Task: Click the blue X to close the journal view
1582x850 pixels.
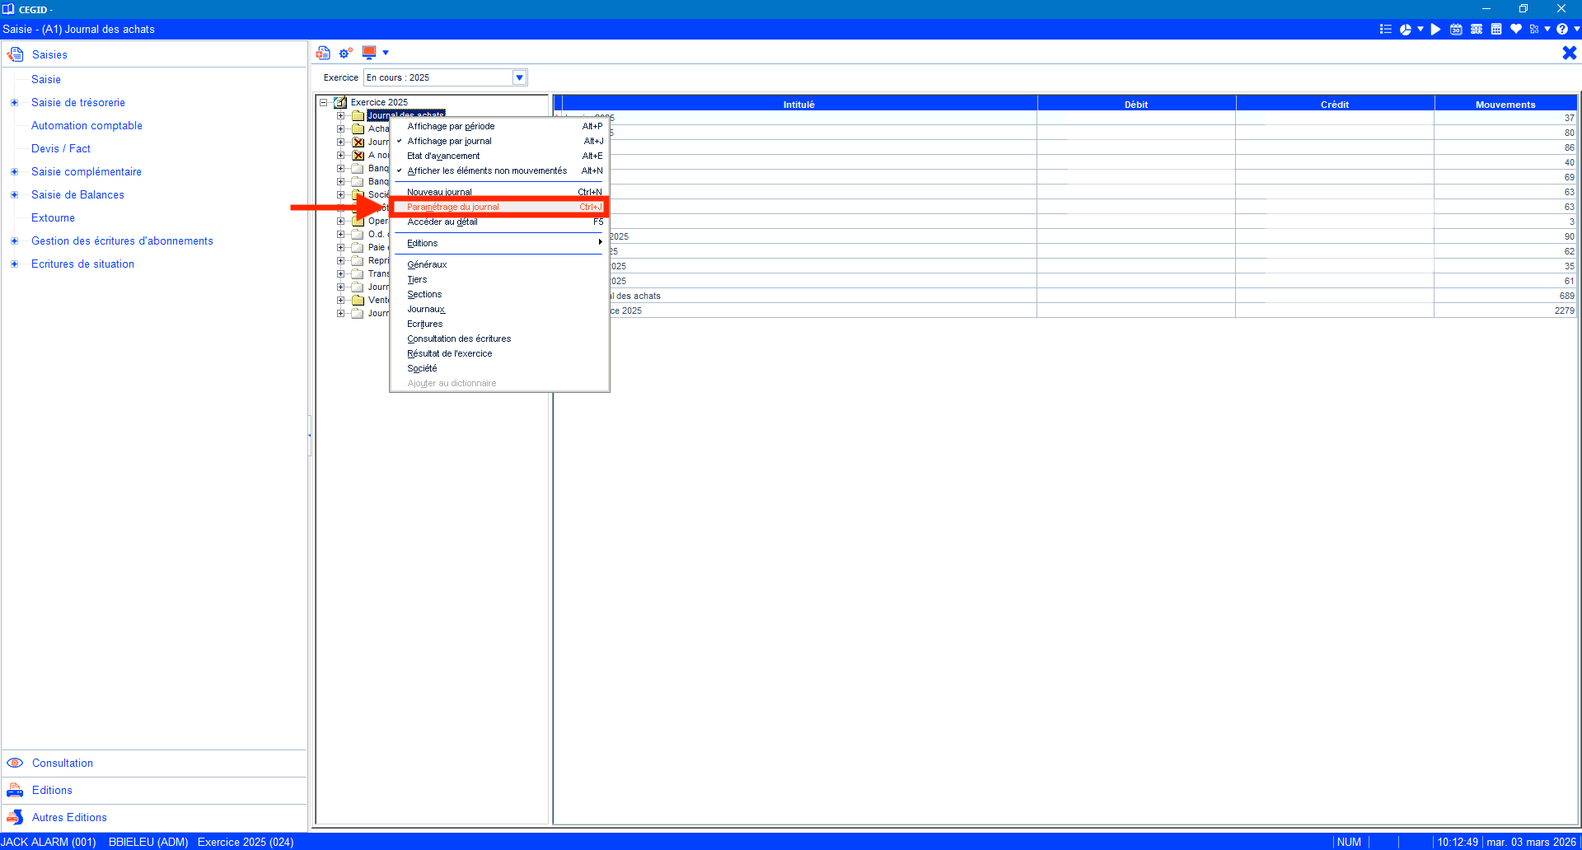Action: pyautogui.click(x=1570, y=53)
